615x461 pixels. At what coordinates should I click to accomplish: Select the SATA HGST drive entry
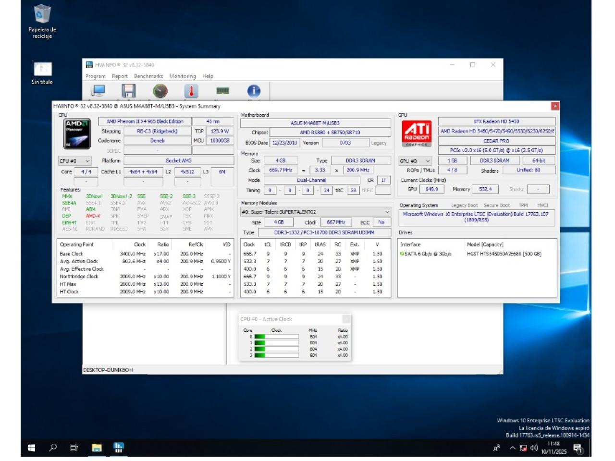(471, 254)
